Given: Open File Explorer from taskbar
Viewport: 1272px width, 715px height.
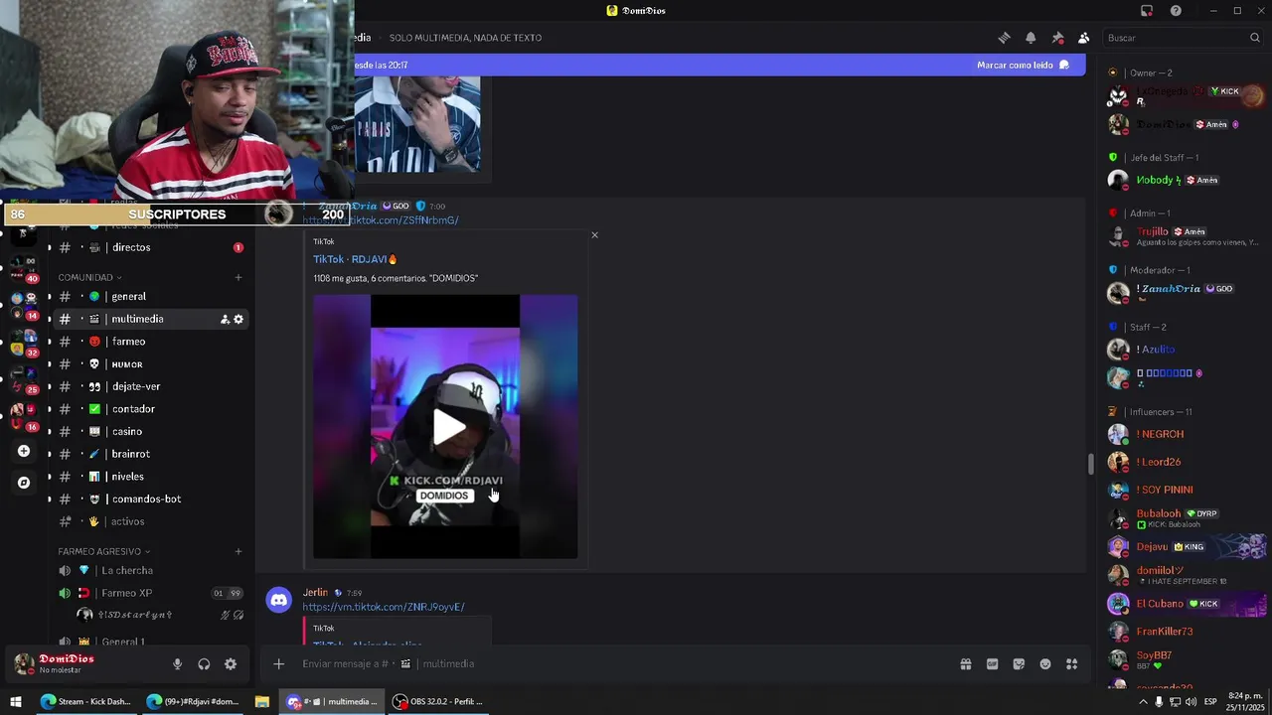Looking at the screenshot, I should pyautogui.click(x=261, y=701).
